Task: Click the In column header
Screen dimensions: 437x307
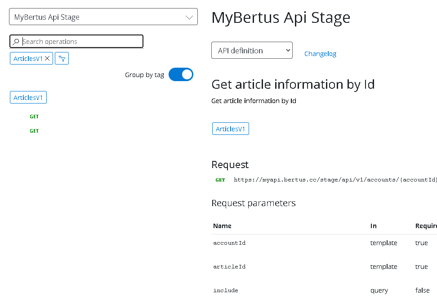Action: 374,226
